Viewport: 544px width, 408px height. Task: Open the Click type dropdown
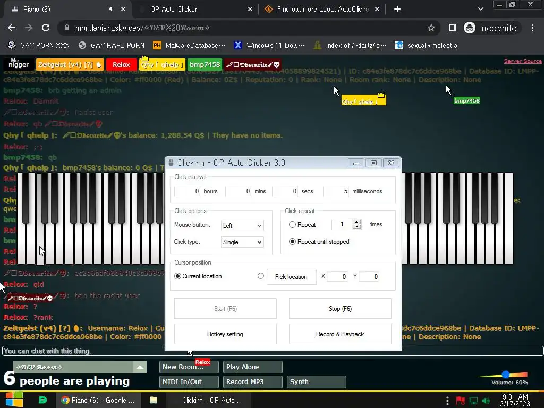pyautogui.click(x=242, y=242)
